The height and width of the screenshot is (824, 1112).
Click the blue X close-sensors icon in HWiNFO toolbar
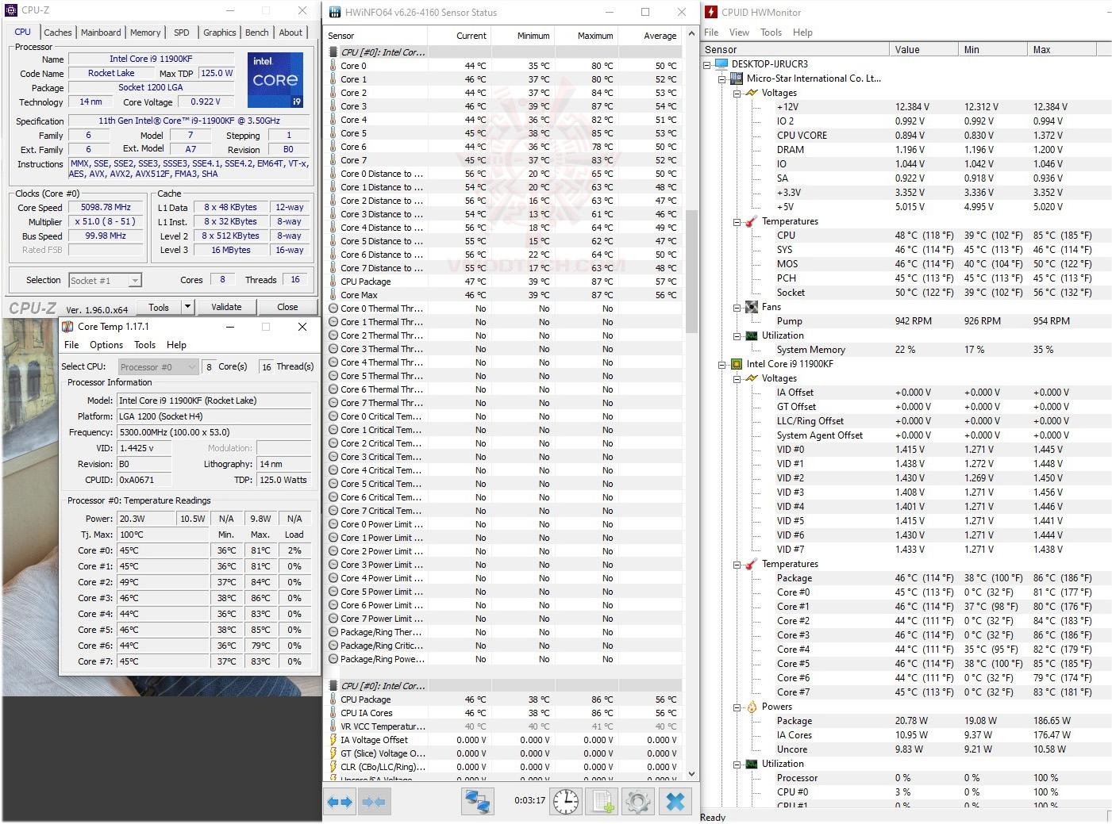675,802
